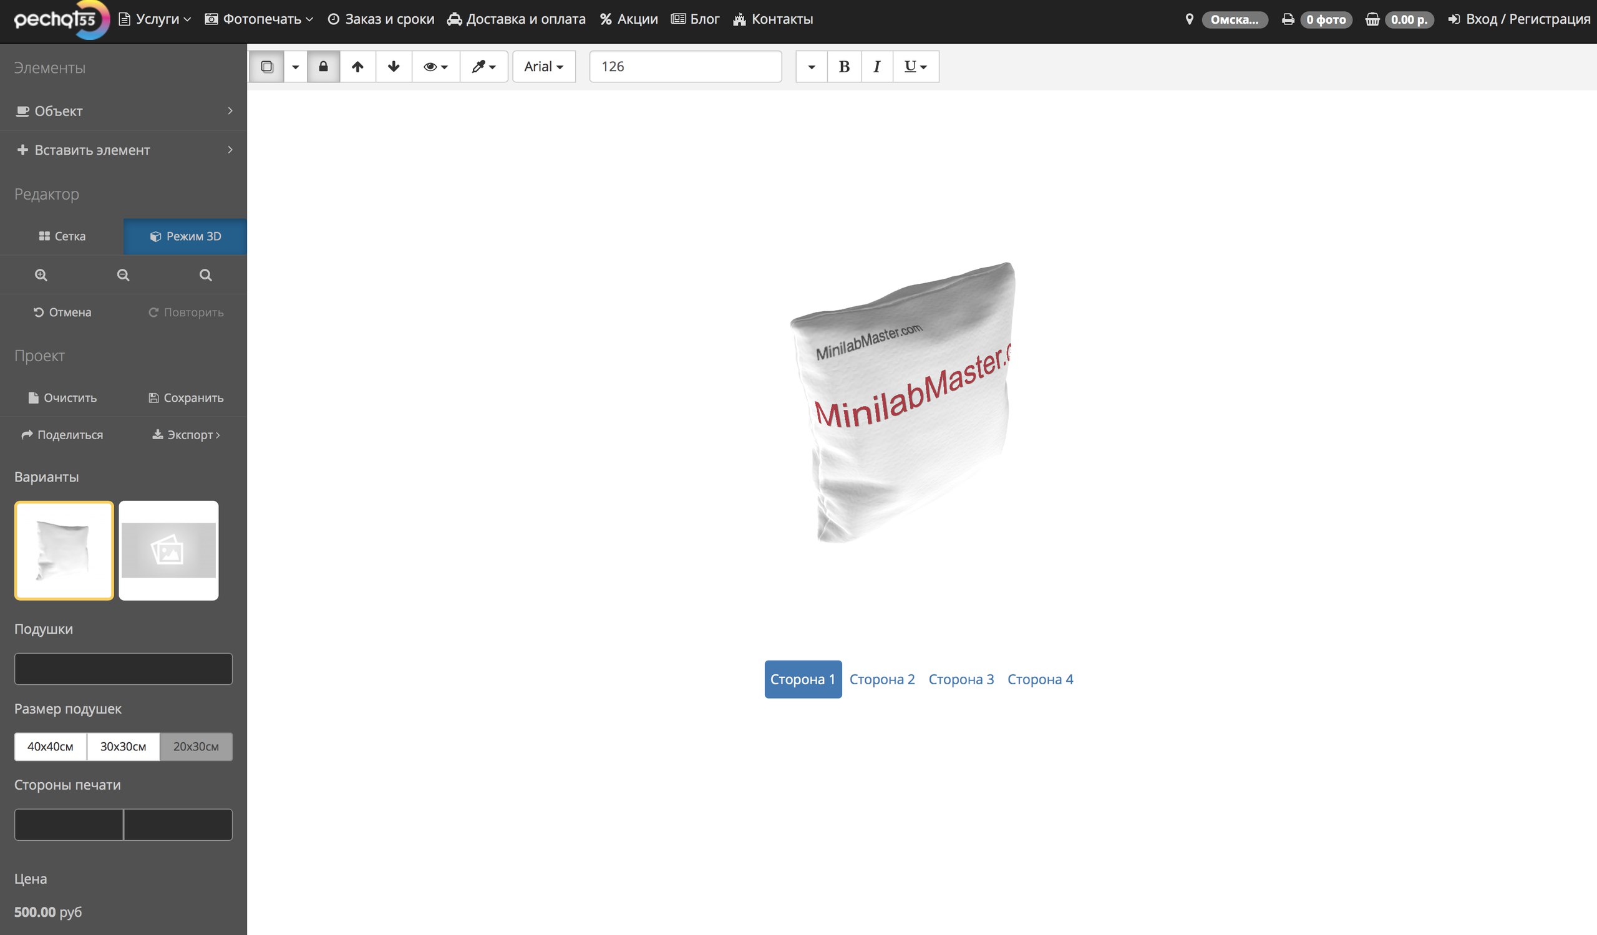Open the border options dropdown arrow
Viewport: 1597px width, 935px height.
pyautogui.click(x=295, y=67)
